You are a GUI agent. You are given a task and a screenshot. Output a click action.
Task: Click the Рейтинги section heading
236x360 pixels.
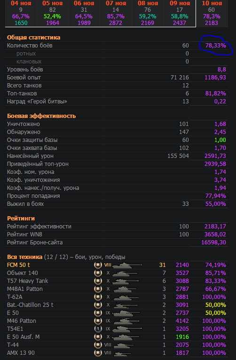tap(21, 219)
